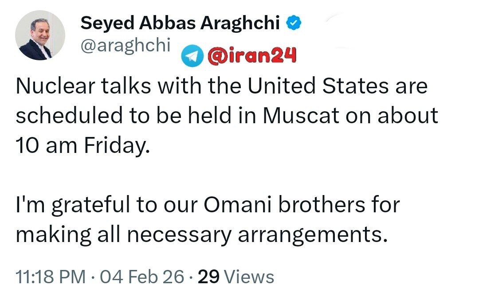Viewport: 479px width, 289px height.
Task: Open the @araghchi handle link
Action: pos(126,46)
